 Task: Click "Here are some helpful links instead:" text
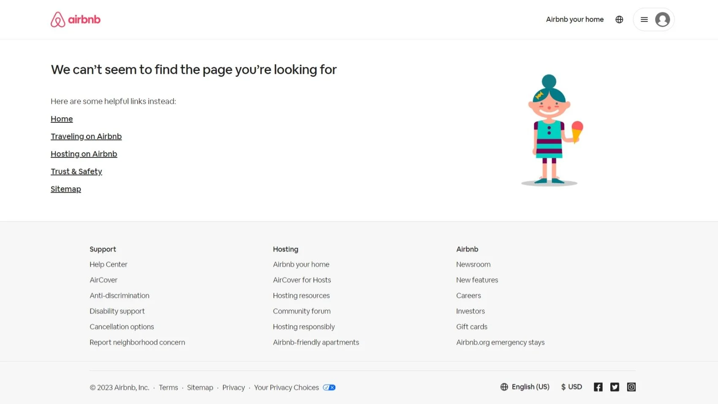coord(113,101)
